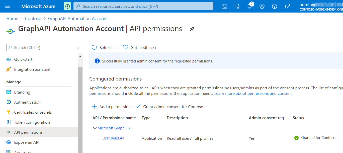The width and height of the screenshot is (343, 153).
Task: Click the API permissions sidebar icon
Action: pyautogui.click(x=9, y=132)
